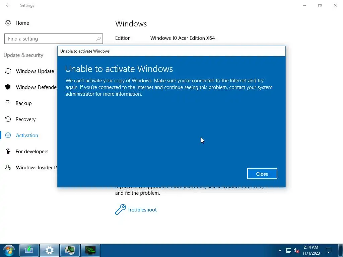Click the Backup upward arrow icon
The image size is (343, 257).
point(8,103)
